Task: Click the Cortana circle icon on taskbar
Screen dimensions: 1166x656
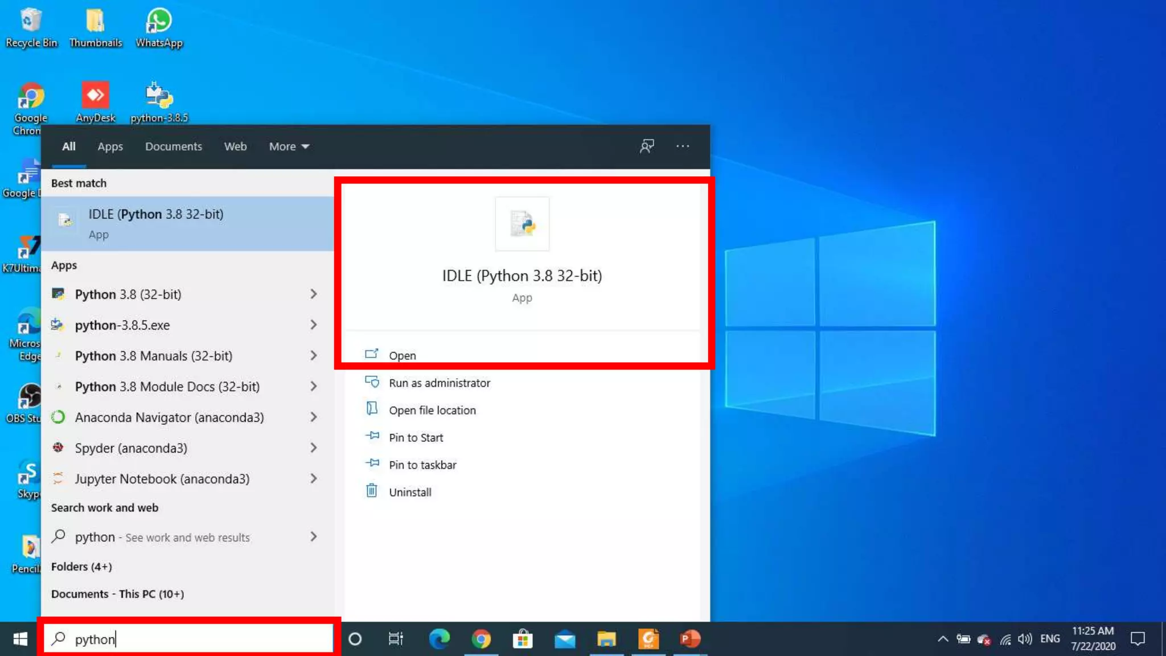Action: [x=355, y=639]
